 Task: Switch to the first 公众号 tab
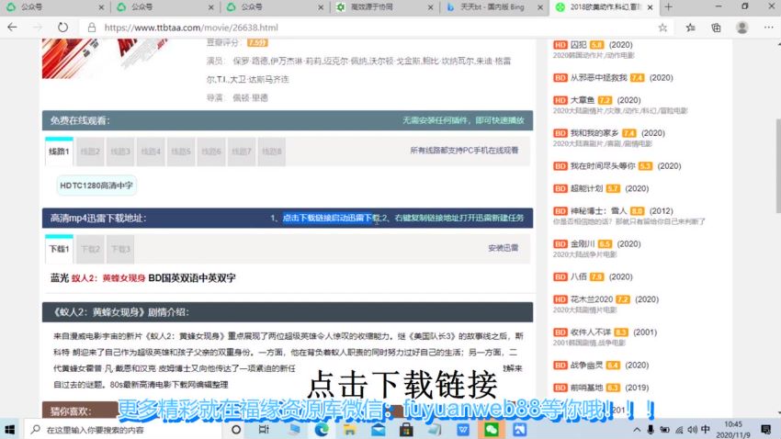coord(55,7)
